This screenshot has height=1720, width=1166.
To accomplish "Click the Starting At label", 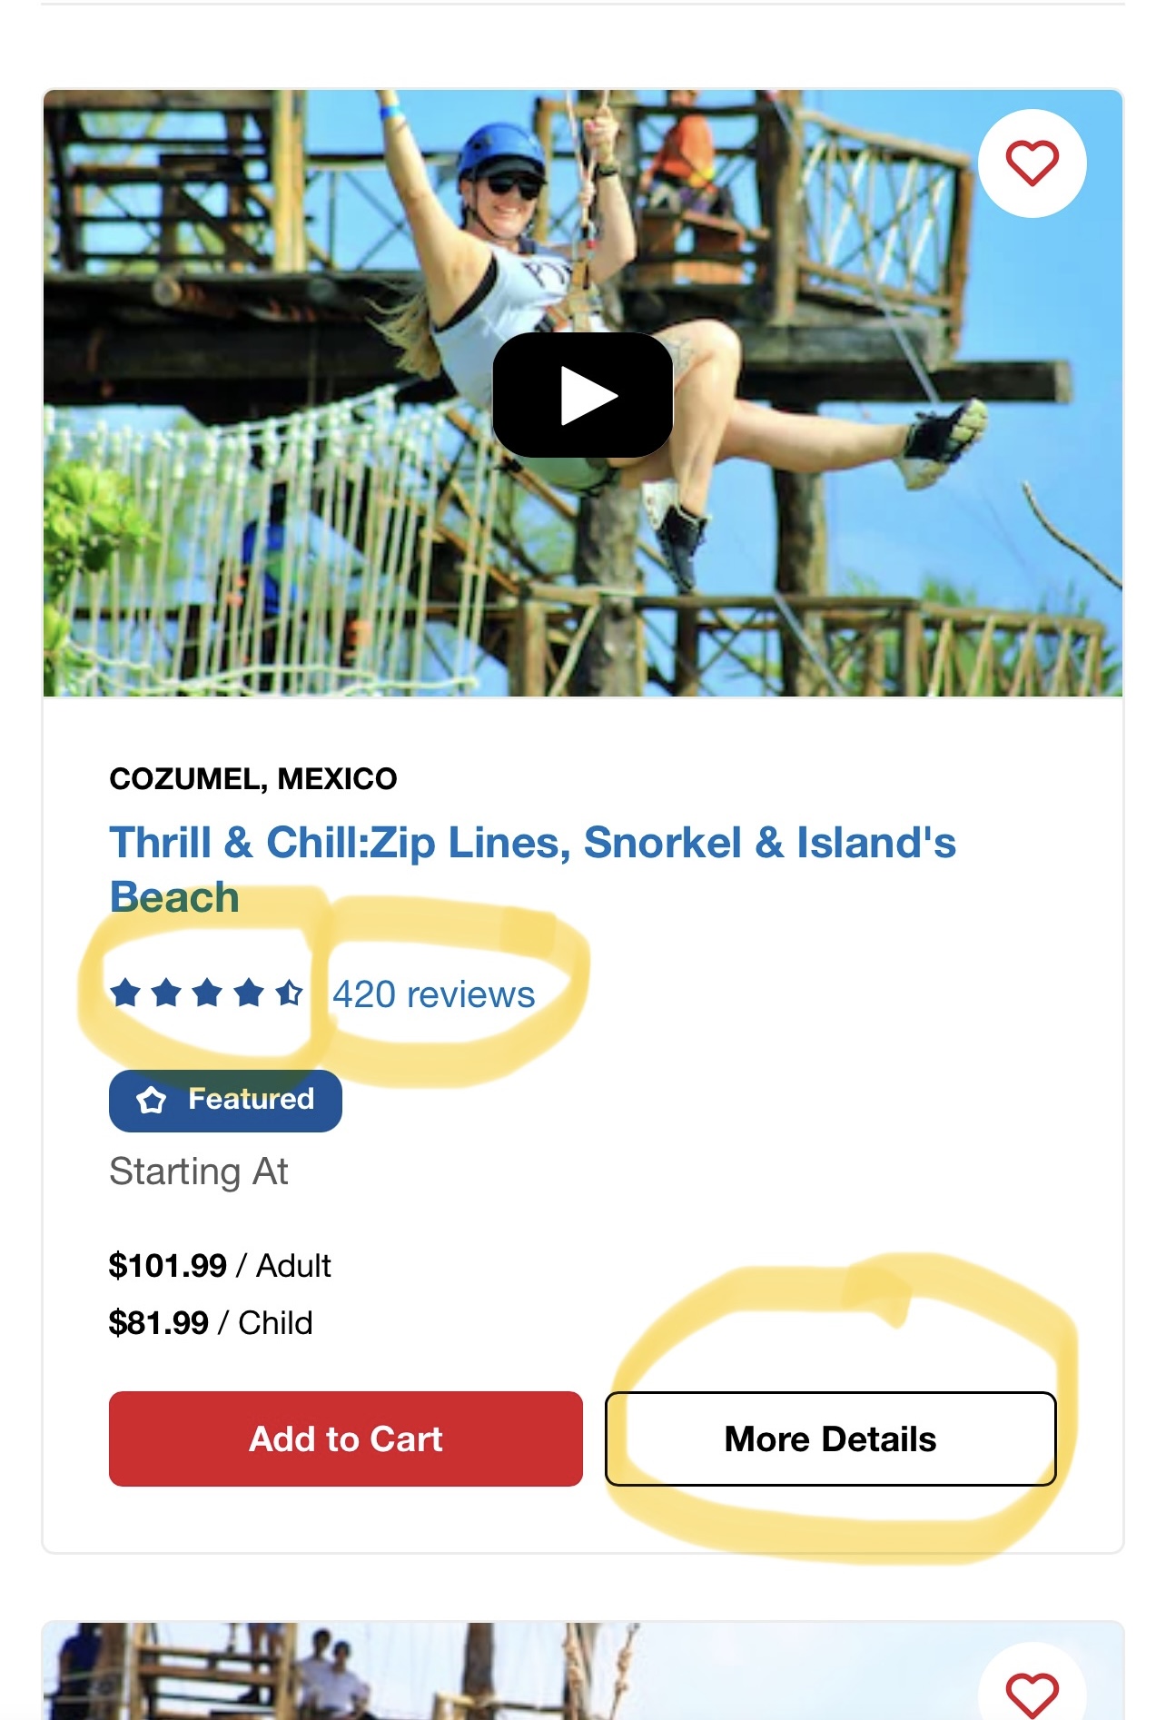I will (x=199, y=1171).
